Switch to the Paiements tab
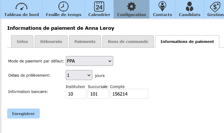 (x=85, y=42)
